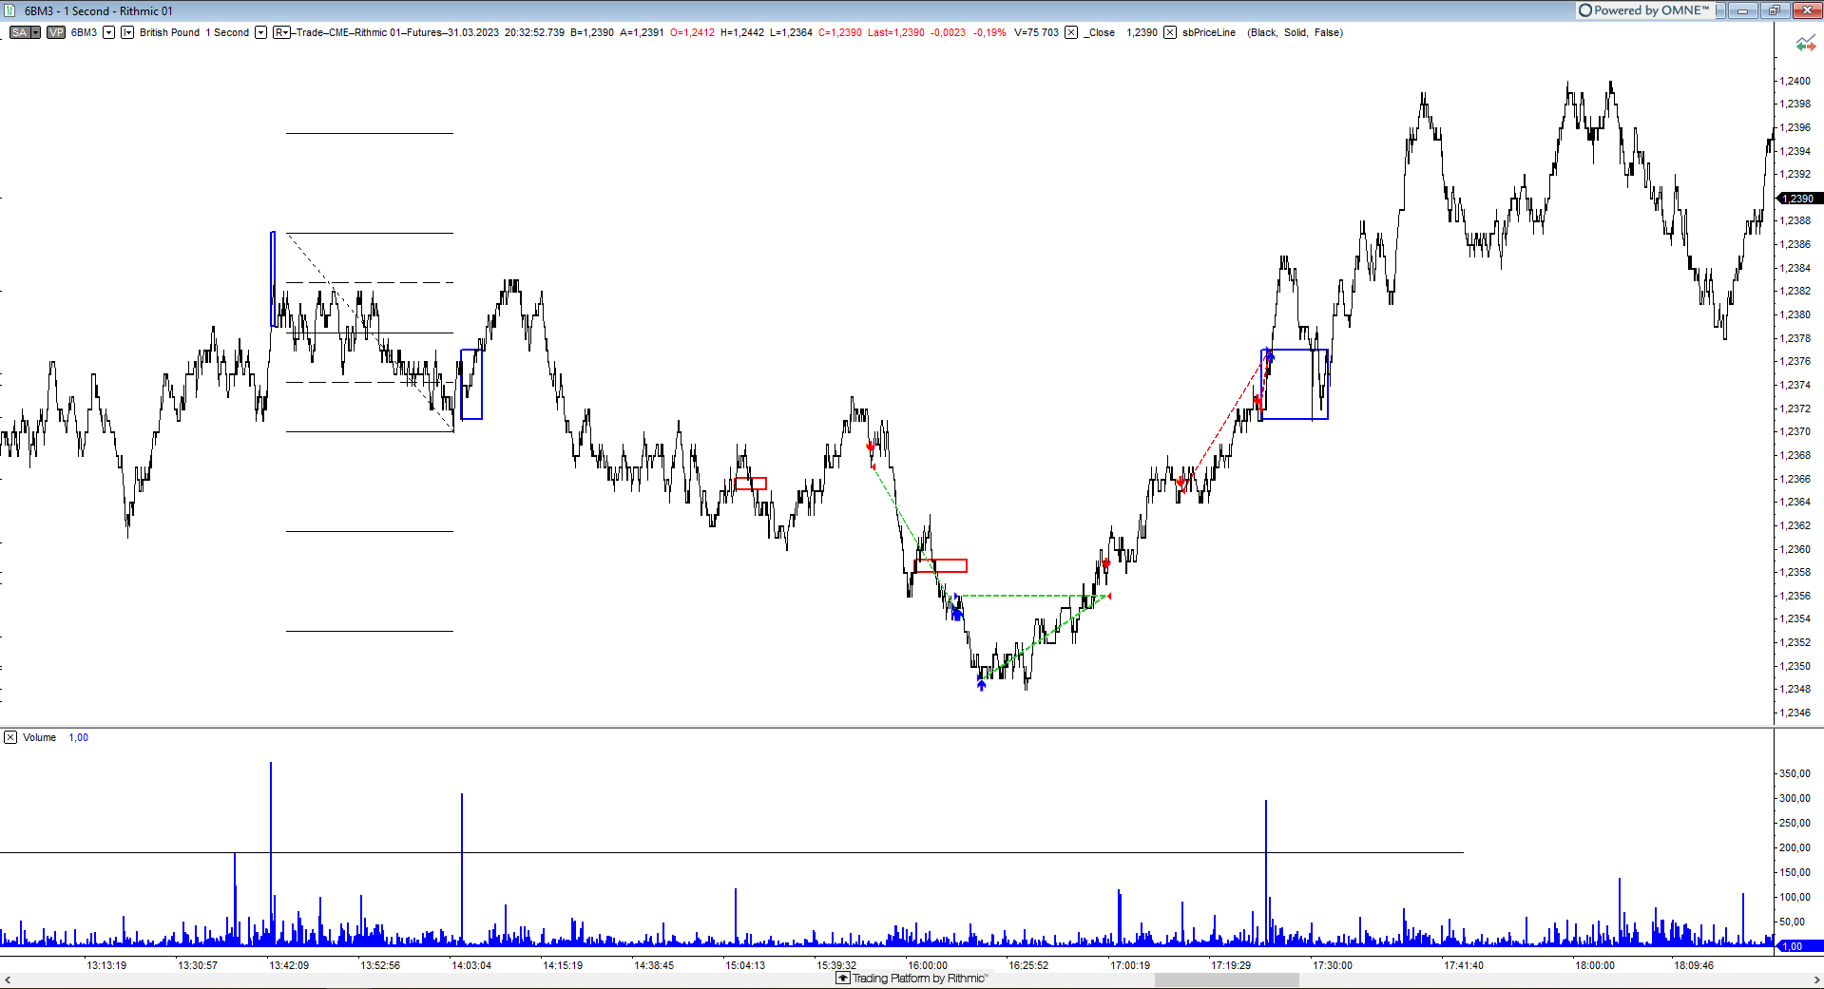Toggle the _Close indicator checkbox
This screenshot has height=989, width=1824.
(x=1071, y=32)
